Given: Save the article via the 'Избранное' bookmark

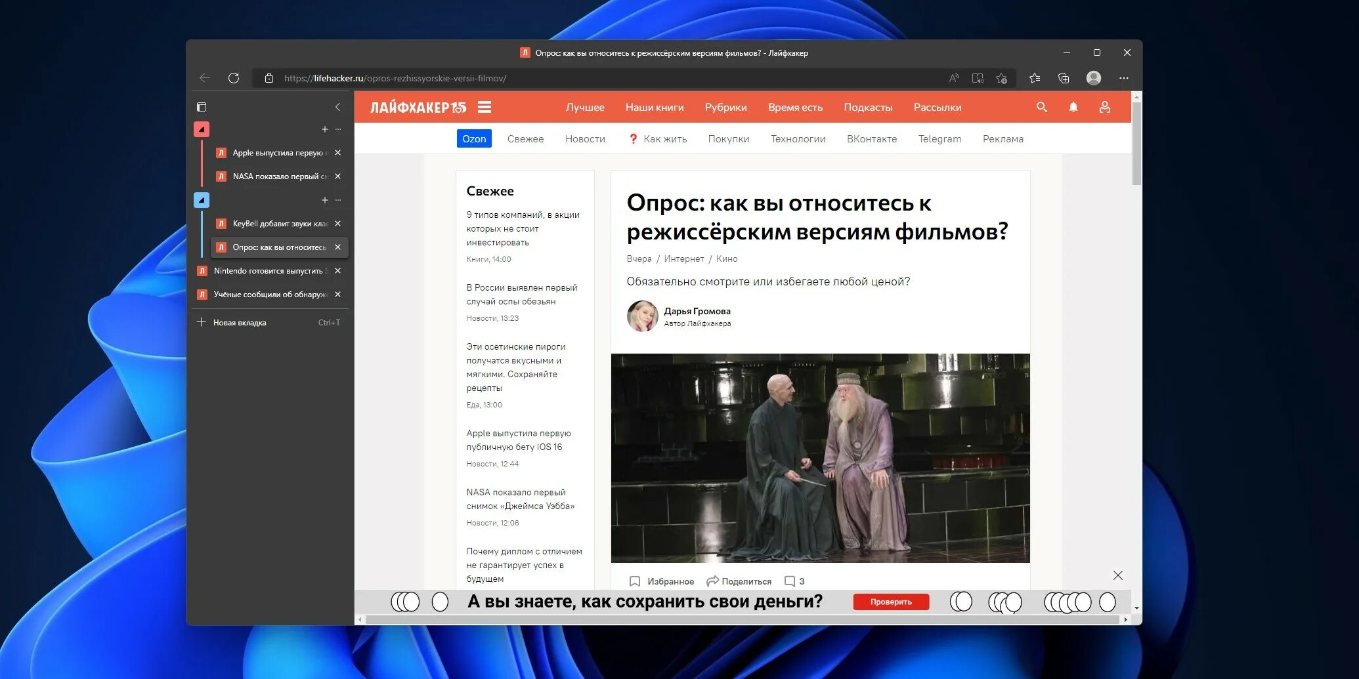Looking at the screenshot, I should pos(661,581).
